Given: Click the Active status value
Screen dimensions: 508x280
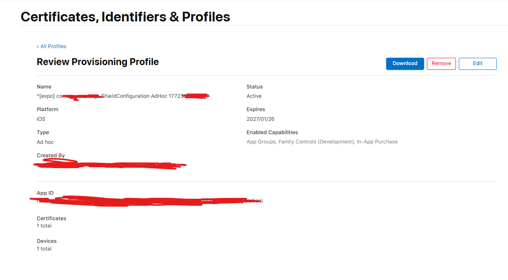Looking at the screenshot, I should pos(254,96).
